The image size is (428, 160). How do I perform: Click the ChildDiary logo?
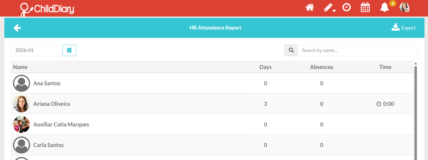(47, 9)
